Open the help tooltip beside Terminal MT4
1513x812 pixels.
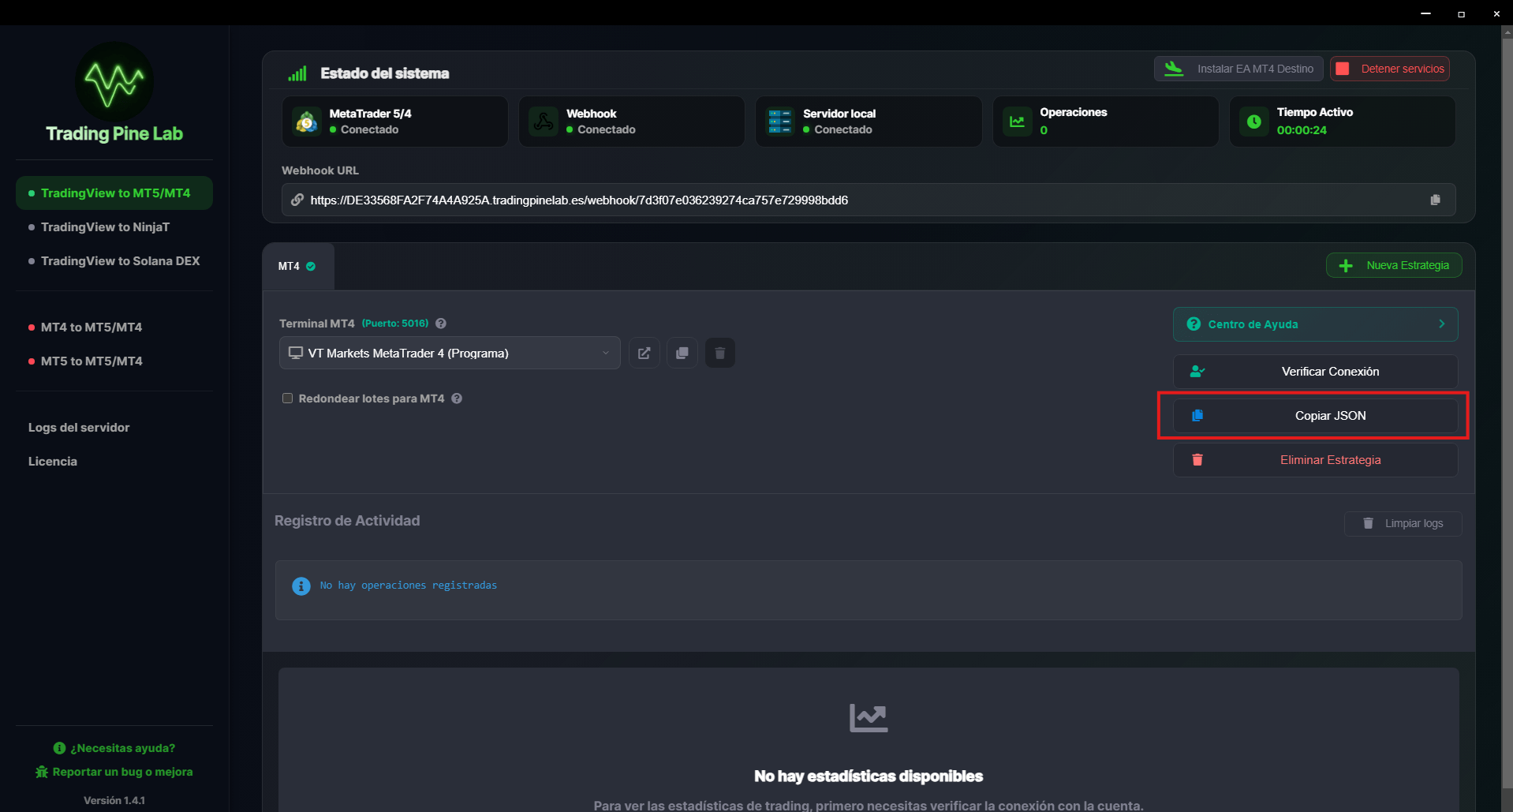pyautogui.click(x=440, y=323)
